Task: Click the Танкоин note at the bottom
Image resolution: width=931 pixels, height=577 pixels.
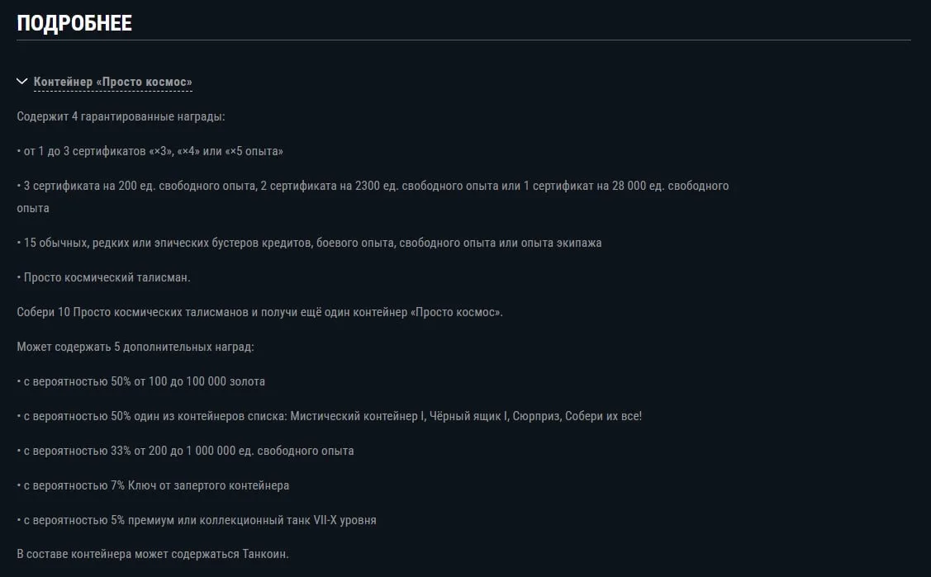Action: pos(153,554)
